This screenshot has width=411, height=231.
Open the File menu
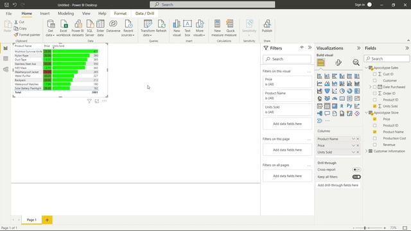[x=8, y=13]
